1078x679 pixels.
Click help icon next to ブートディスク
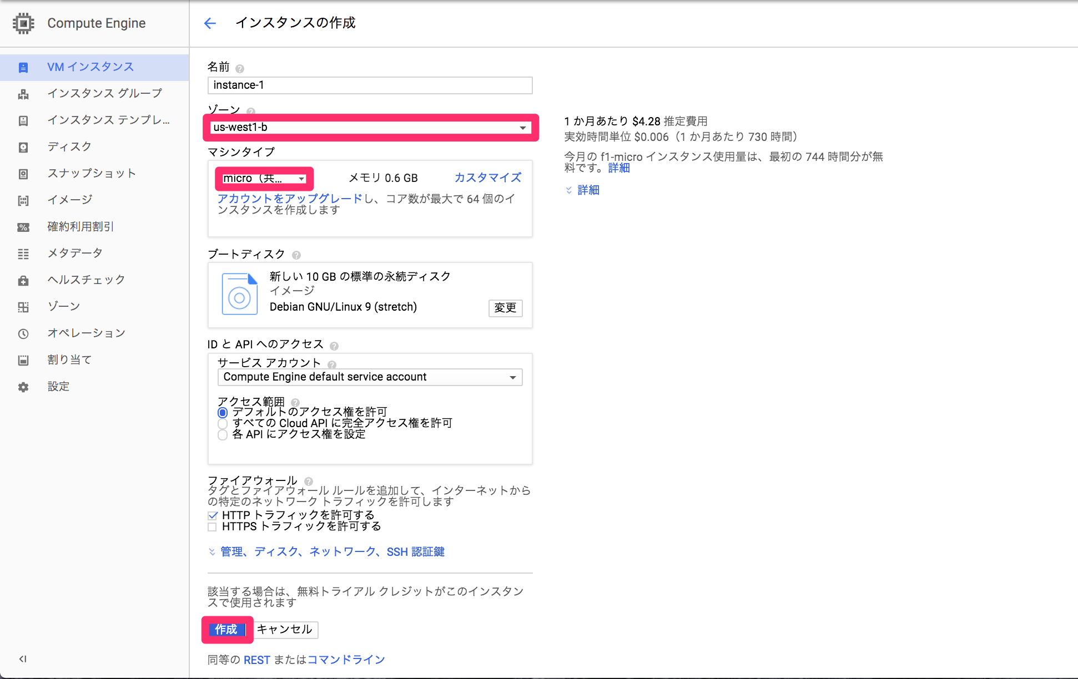click(296, 255)
